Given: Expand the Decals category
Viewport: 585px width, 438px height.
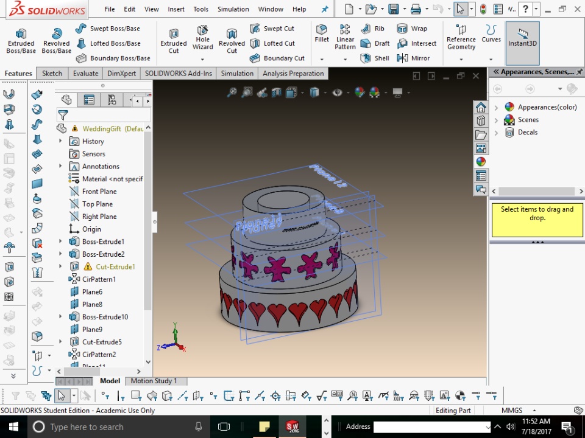Looking at the screenshot, I should pos(496,133).
